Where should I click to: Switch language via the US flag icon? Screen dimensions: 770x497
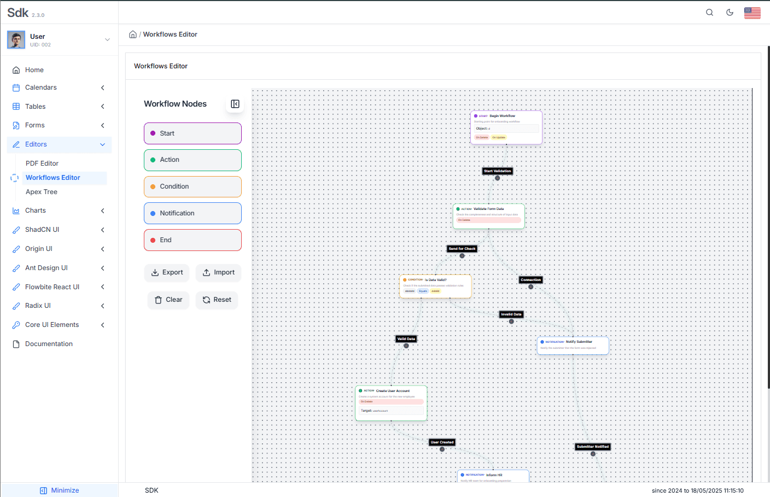pos(752,12)
